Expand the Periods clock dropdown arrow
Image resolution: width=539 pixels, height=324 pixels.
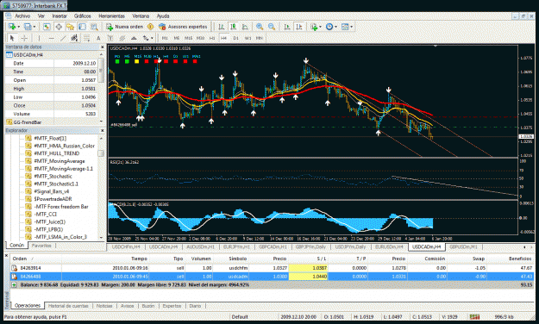(335, 27)
